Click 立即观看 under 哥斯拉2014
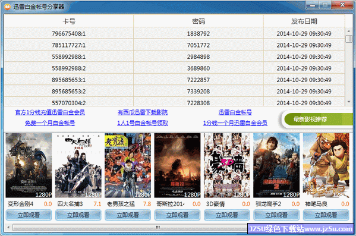Viewport: 356px width, 236px height. pyautogui.click(x=177, y=215)
